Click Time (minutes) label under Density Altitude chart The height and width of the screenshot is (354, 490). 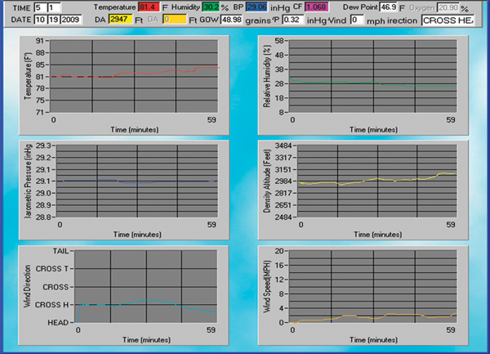[x=378, y=234]
